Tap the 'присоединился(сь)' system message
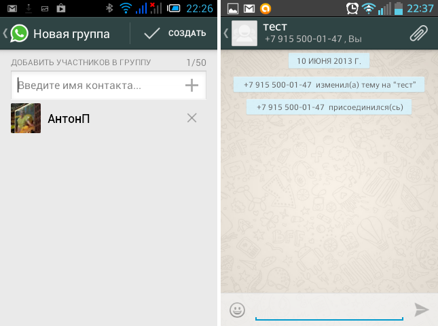The height and width of the screenshot is (326, 438). tap(329, 107)
